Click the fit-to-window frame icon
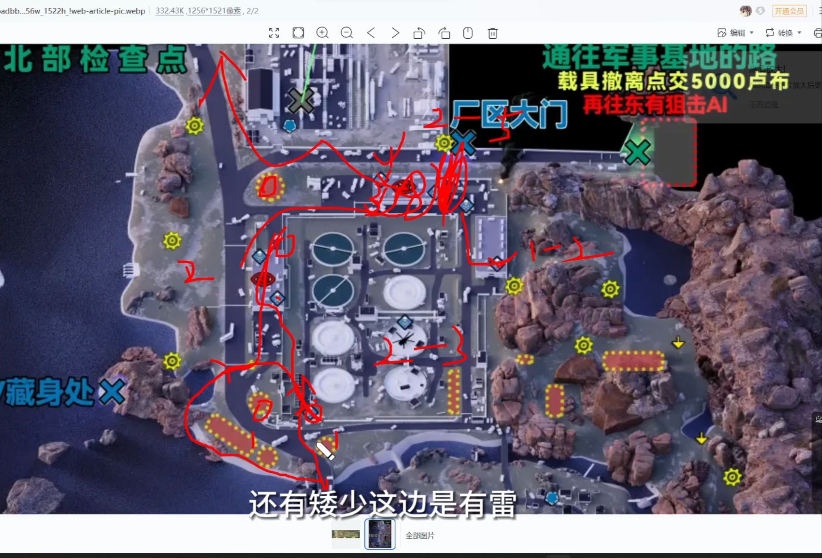Image resolution: width=822 pixels, height=558 pixels. point(298,33)
